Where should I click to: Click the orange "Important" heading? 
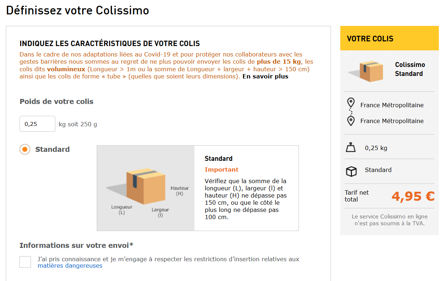coord(222,169)
